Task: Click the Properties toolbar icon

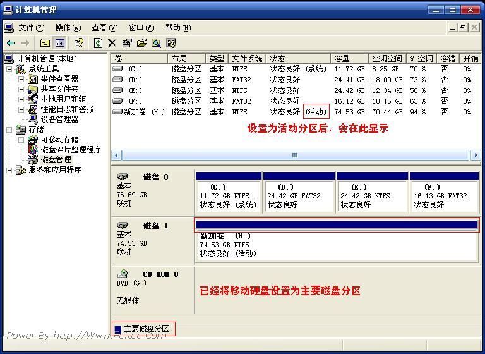Action: pyautogui.click(x=127, y=43)
